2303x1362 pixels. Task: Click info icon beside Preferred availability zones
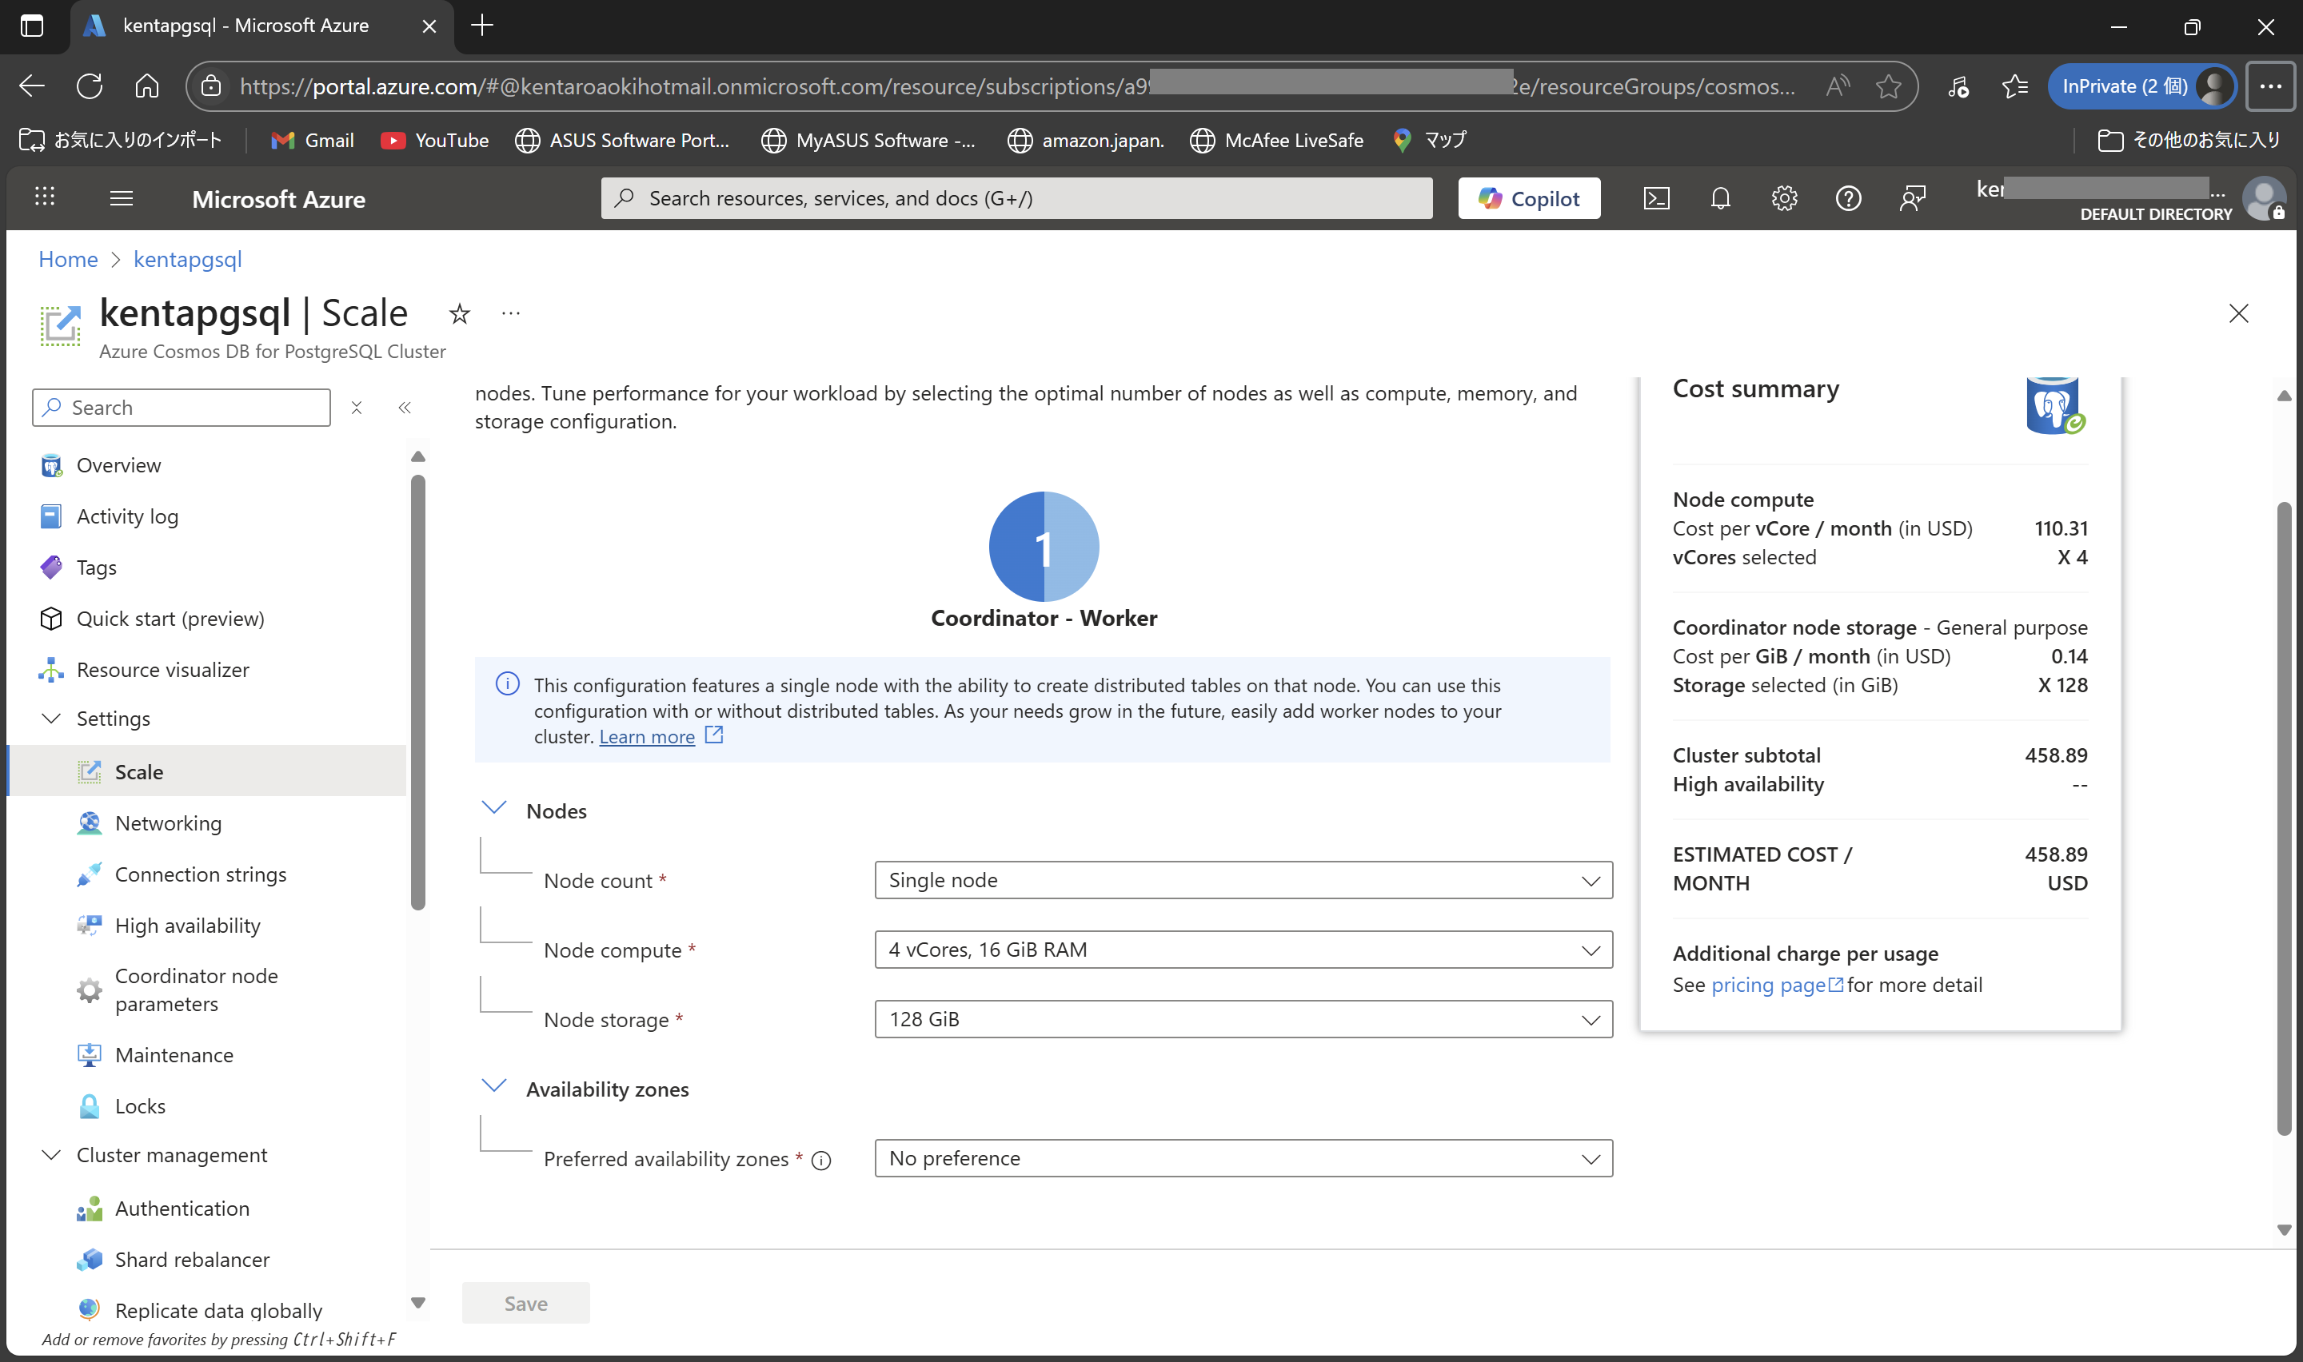[821, 1160]
